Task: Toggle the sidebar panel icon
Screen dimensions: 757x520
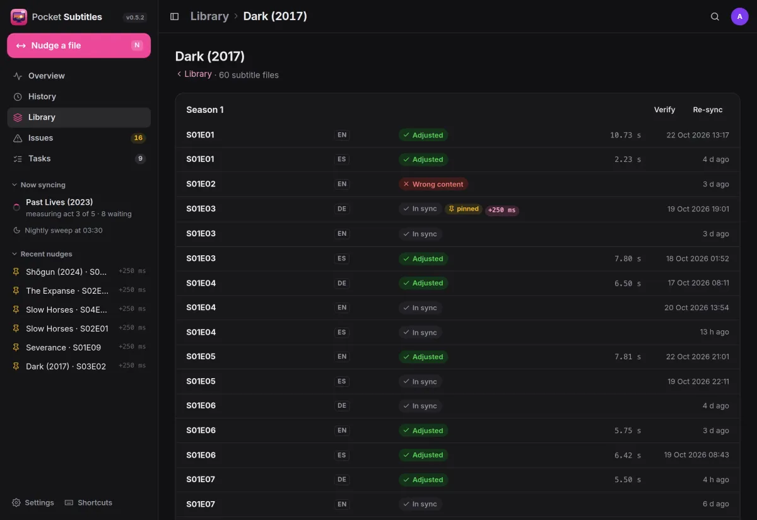Action: pyautogui.click(x=175, y=16)
